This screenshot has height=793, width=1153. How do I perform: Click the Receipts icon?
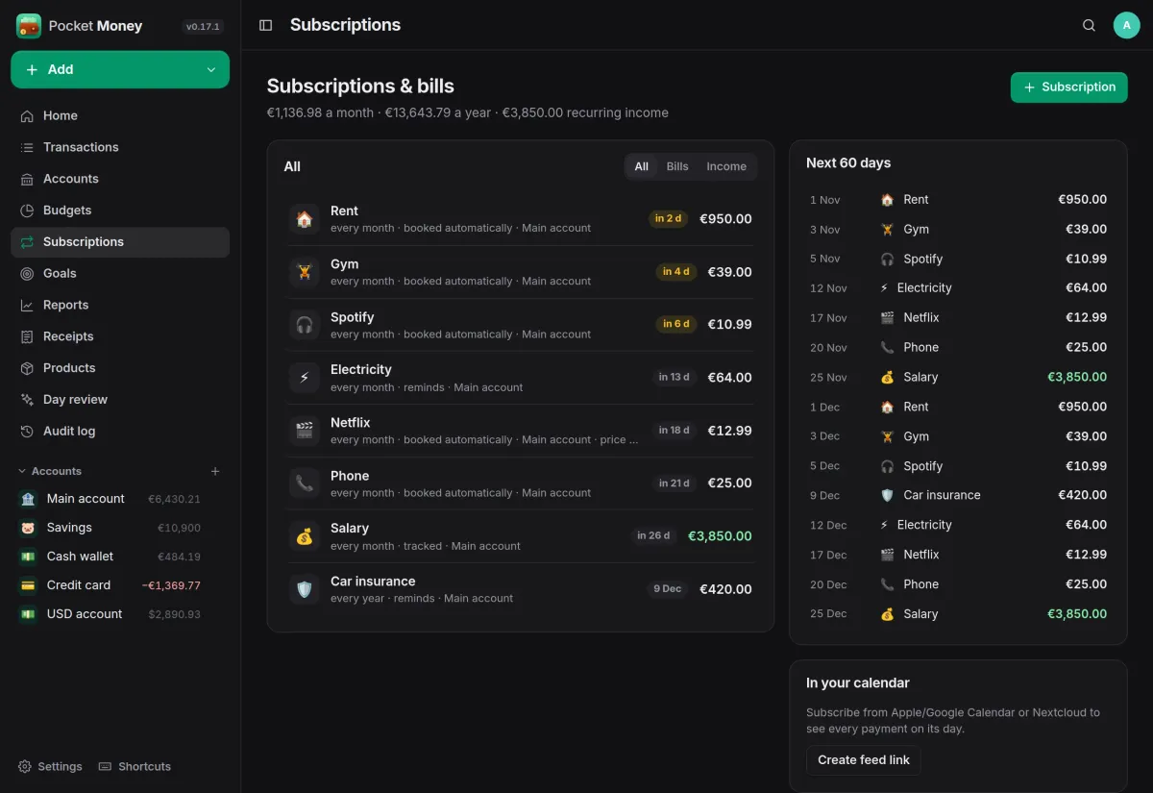(x=27, y=336)
